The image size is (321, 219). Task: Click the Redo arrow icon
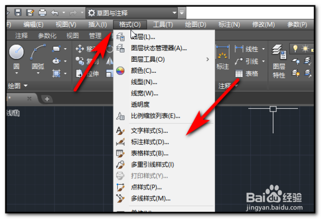tap(73, 13)
